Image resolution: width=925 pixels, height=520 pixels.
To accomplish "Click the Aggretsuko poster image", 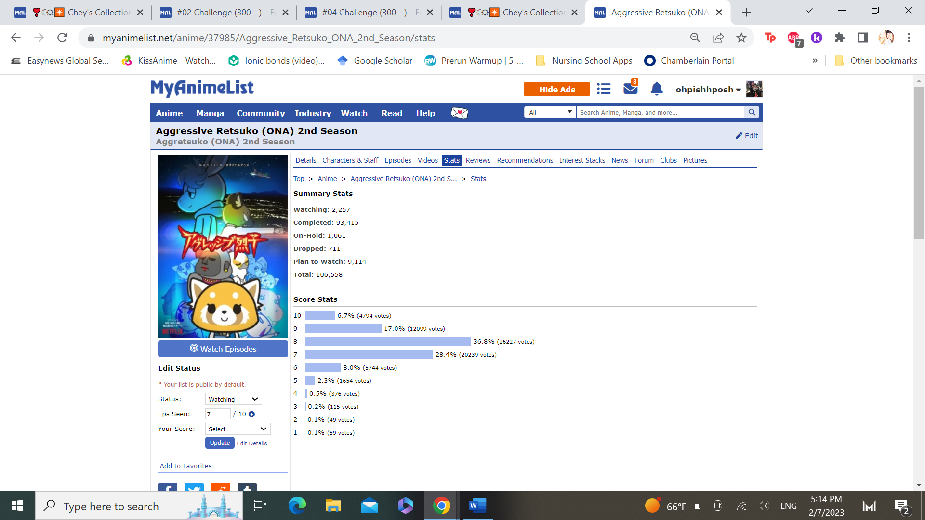I will click(x=223, y=247).
